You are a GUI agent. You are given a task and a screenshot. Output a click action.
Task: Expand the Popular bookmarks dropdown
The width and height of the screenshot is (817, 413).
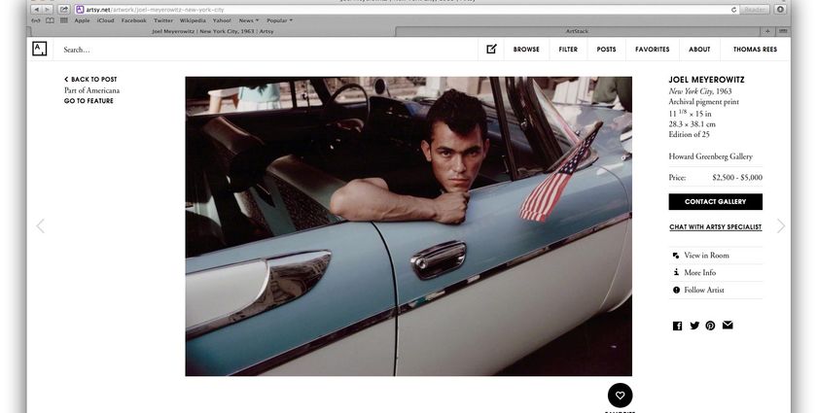click(280, 20)
